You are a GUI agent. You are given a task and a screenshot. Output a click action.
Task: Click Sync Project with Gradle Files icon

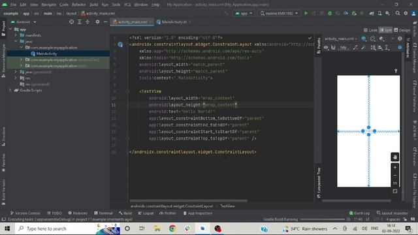tap(372, 13)
